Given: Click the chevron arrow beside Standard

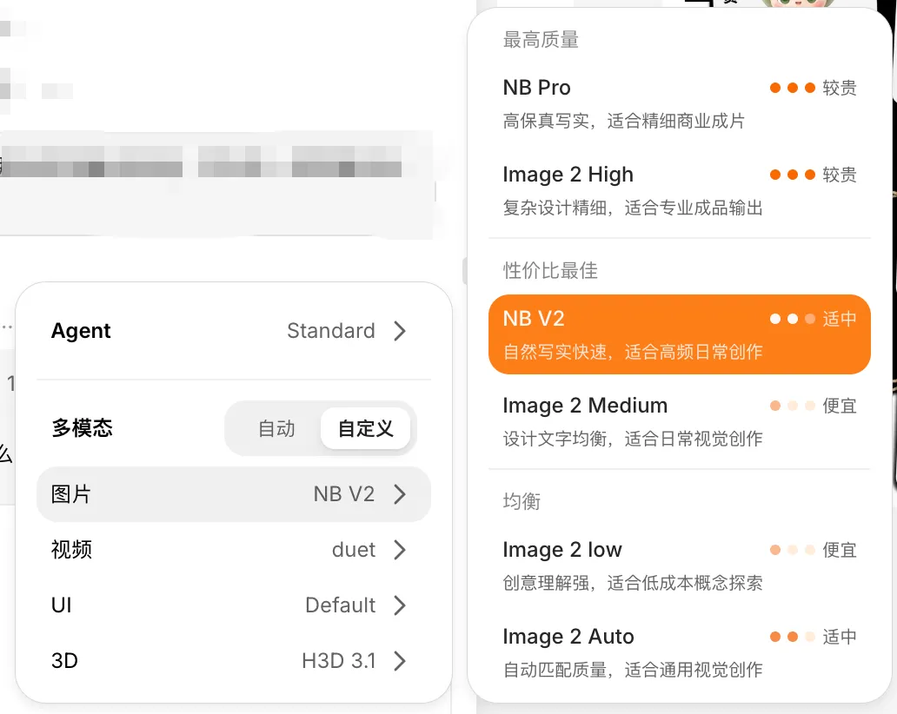Looking at the screenshot, I should [x=400, y=330].
